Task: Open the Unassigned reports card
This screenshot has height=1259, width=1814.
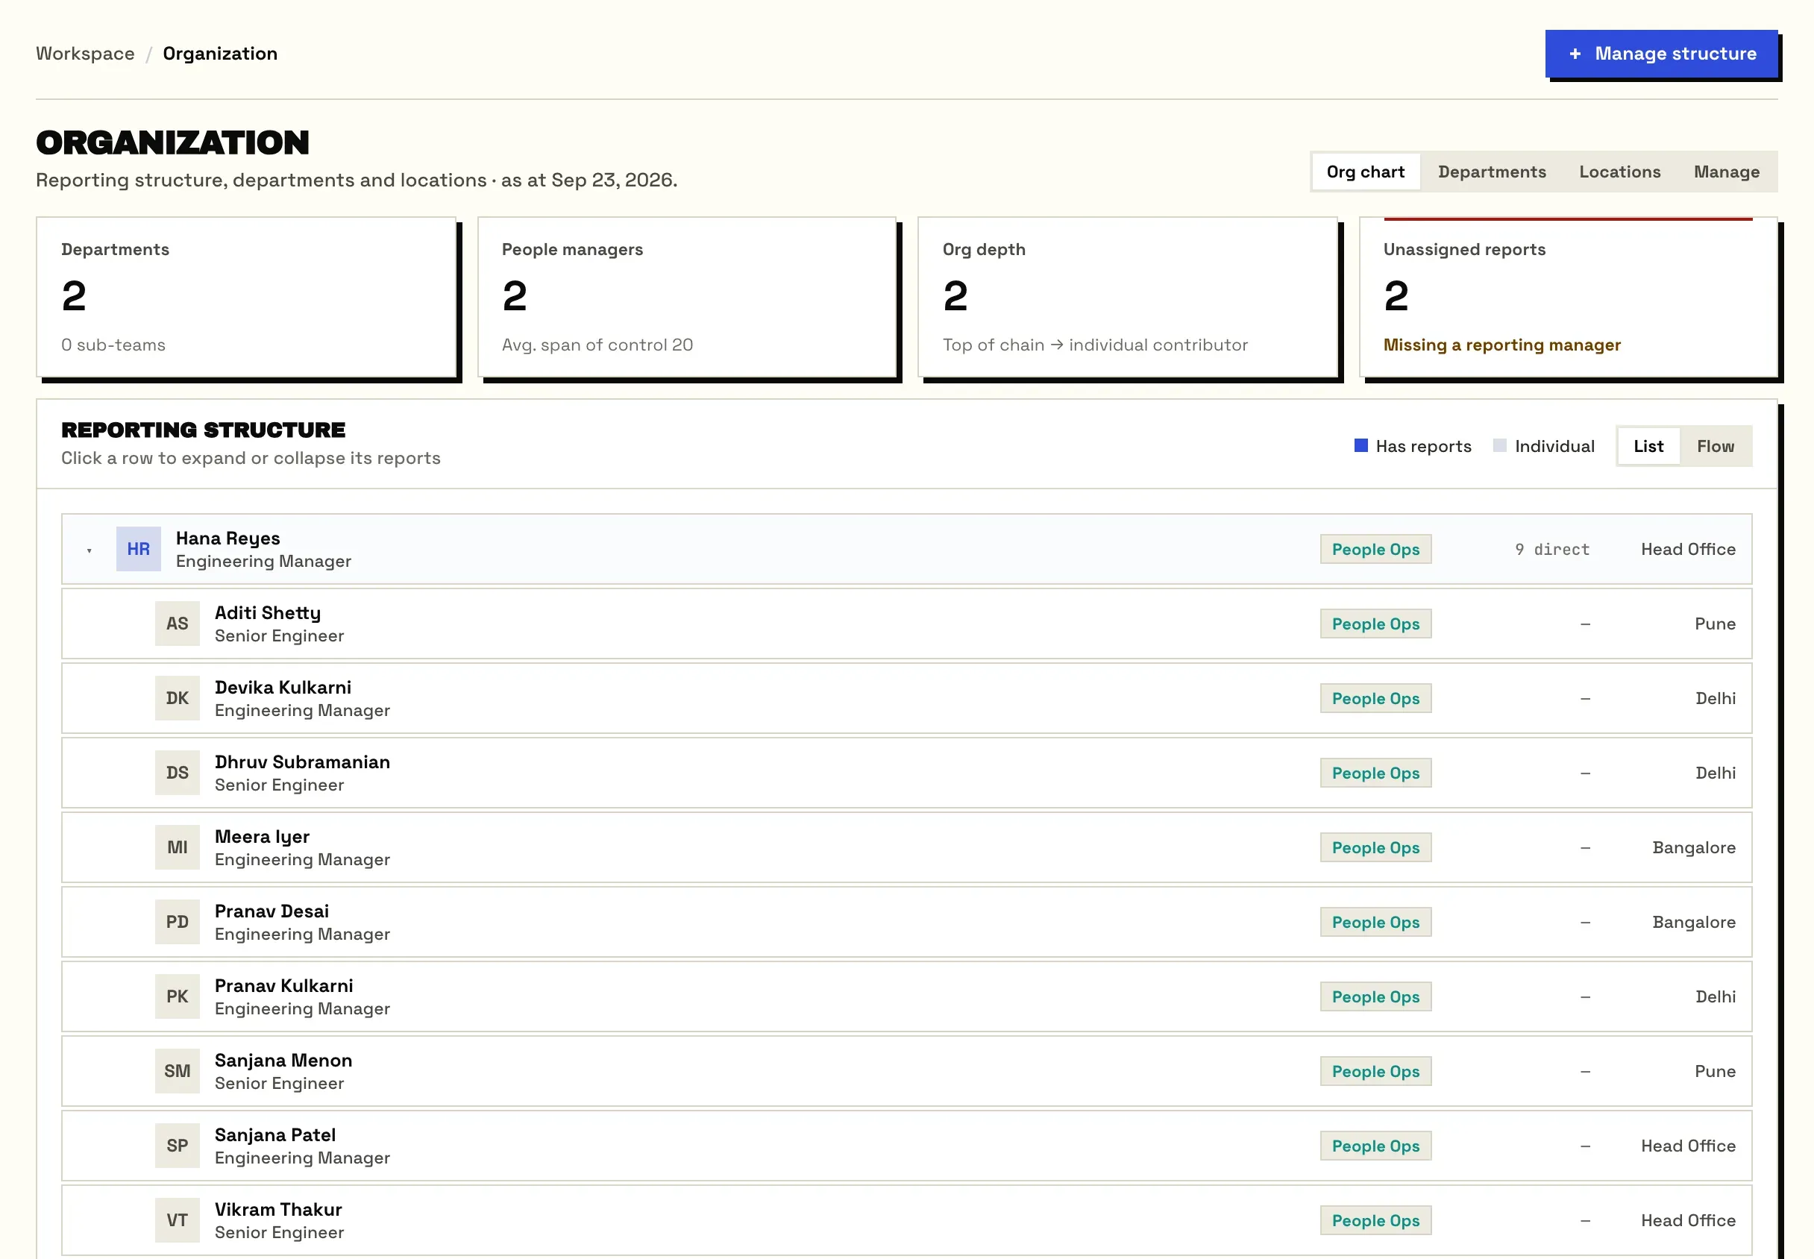Action: [1568, 298]
